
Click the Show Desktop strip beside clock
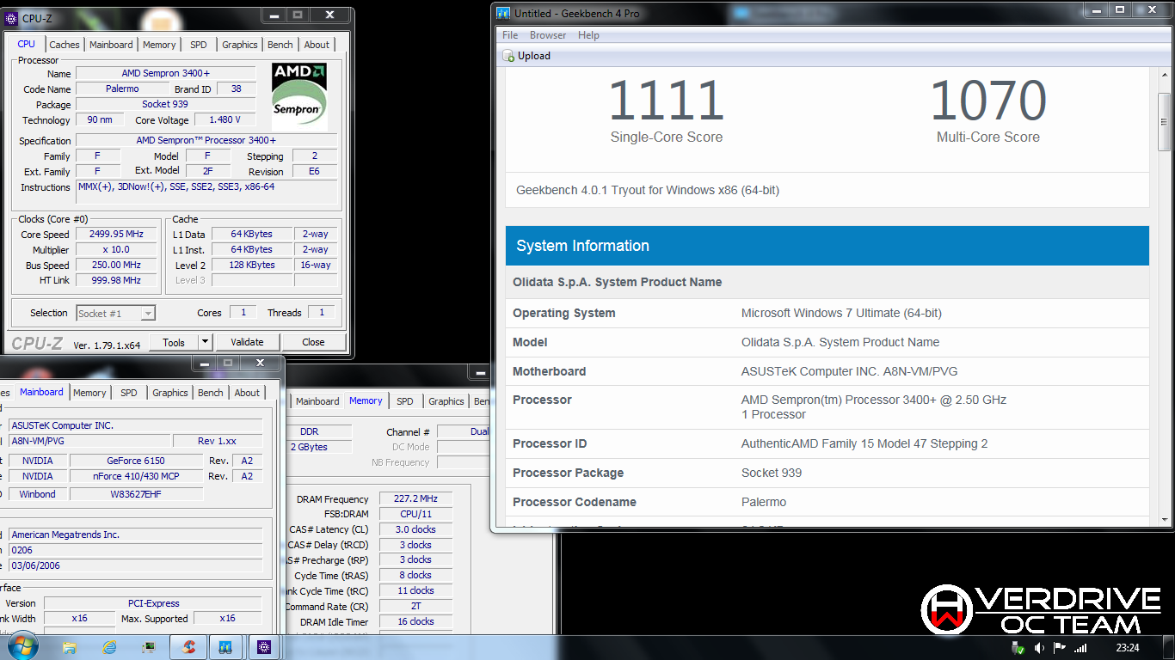point(1169,648)
